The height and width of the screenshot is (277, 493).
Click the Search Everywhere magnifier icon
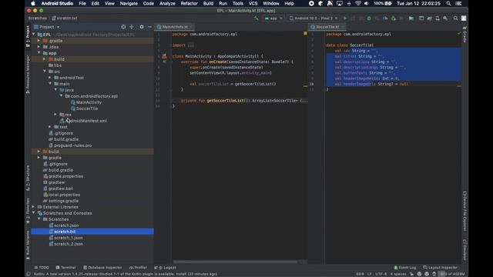click(455, 18)
